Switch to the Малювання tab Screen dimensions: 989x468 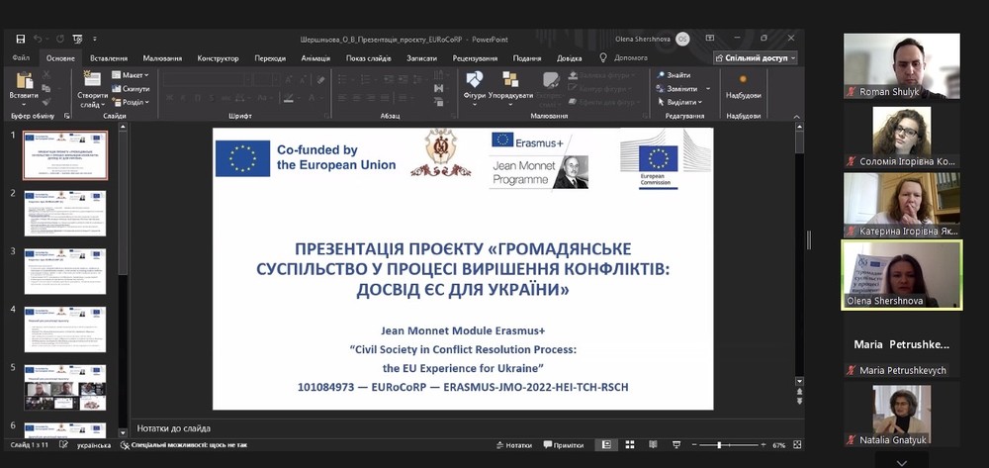click(162, 58)
